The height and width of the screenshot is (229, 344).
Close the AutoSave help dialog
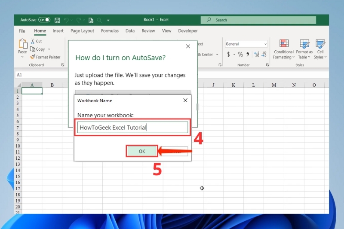[x=188, y=46]
